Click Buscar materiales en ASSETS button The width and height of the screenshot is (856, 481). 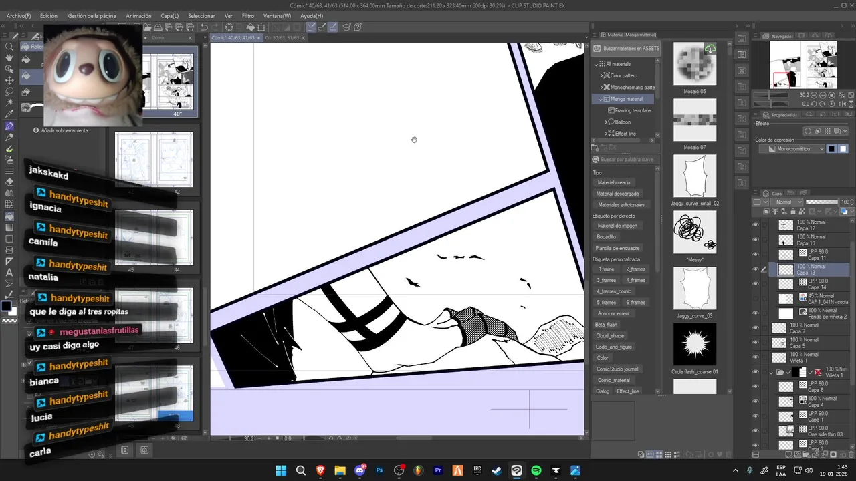click(x=626, y=48)
